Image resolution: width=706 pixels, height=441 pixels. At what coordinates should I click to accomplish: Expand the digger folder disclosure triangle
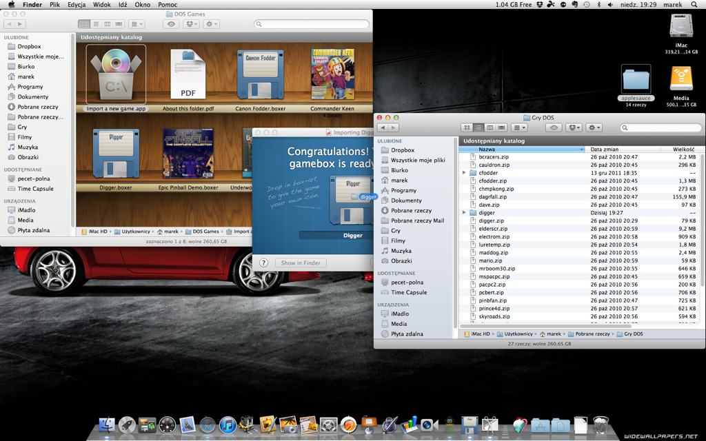465,213
